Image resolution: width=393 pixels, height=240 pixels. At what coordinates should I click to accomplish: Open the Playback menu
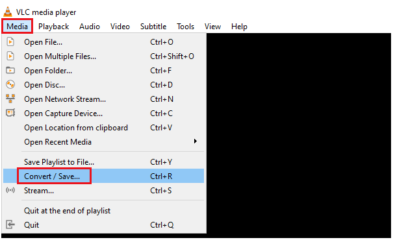pyautogui.click(x=53, y=27)
